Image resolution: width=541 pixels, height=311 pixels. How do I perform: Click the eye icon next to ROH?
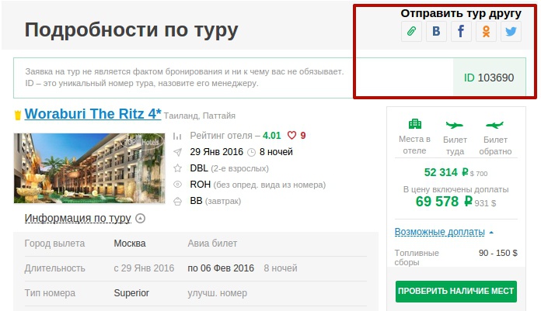177,185
